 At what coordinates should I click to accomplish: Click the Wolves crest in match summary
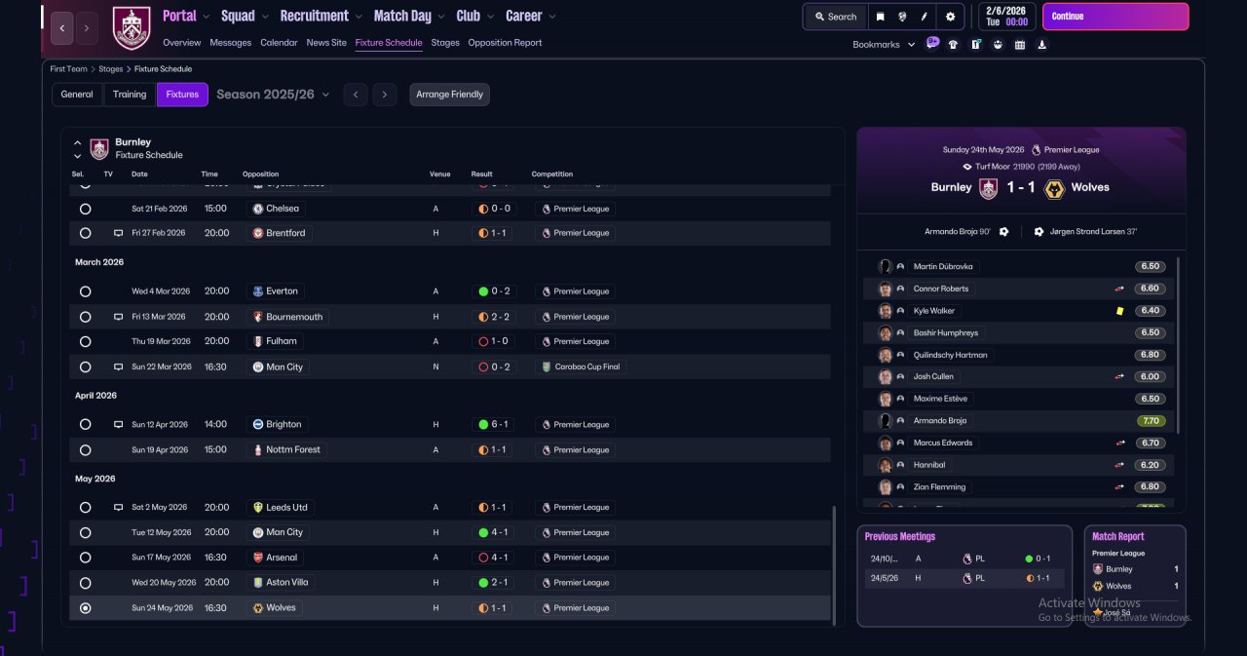click(x=1054, y=188)
